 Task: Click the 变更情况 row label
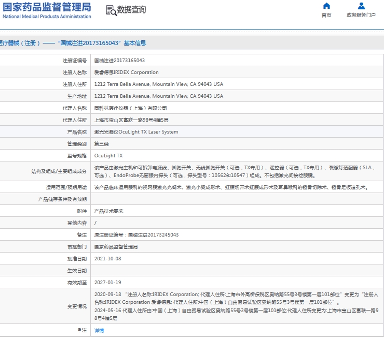[77, 306]
